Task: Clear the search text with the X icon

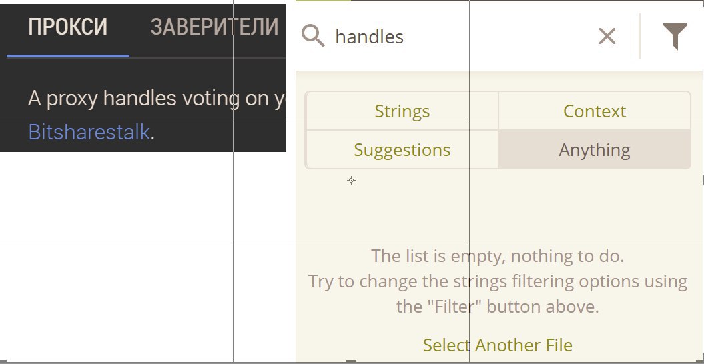Action: pyautogui.click(x=607, y=36)
